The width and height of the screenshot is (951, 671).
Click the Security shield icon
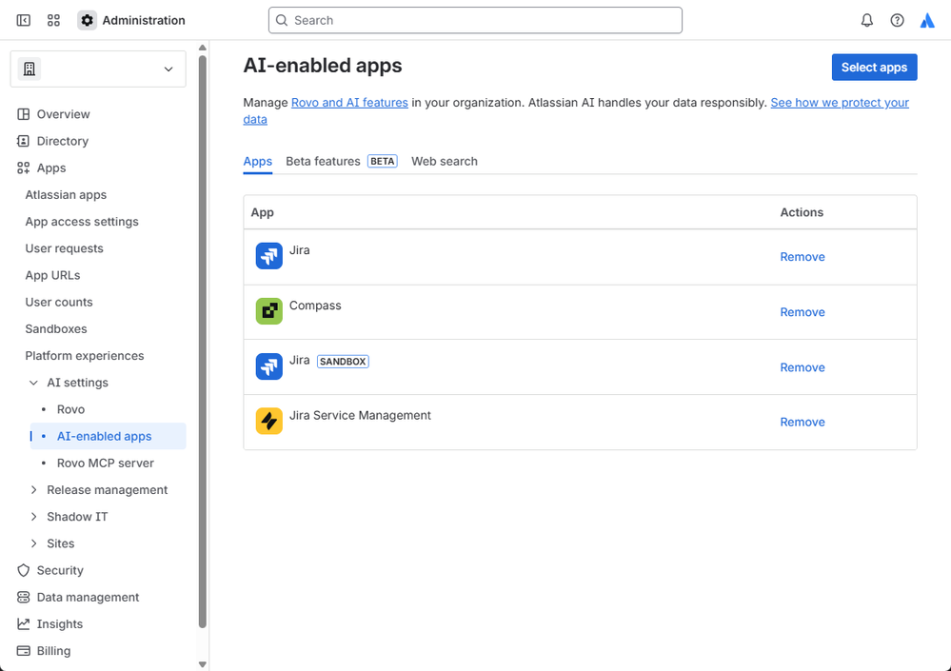(23, 570)
